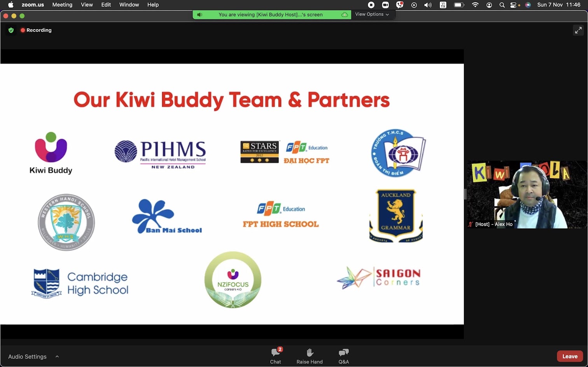Open the volume control in the menu bar

[x=428, y=5]
